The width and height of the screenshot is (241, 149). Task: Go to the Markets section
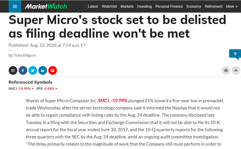tap(127, 6)
